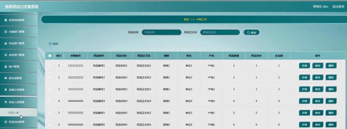Expand the 药品出库管理 chevron
The height and width of the screenshot is (129, 347).
pyautogui.click(x=34, y=122)
